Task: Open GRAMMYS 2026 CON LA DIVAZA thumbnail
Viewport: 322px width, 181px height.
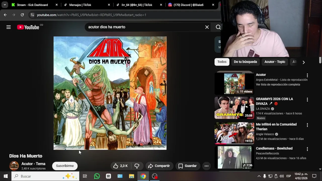Action: 234,108
